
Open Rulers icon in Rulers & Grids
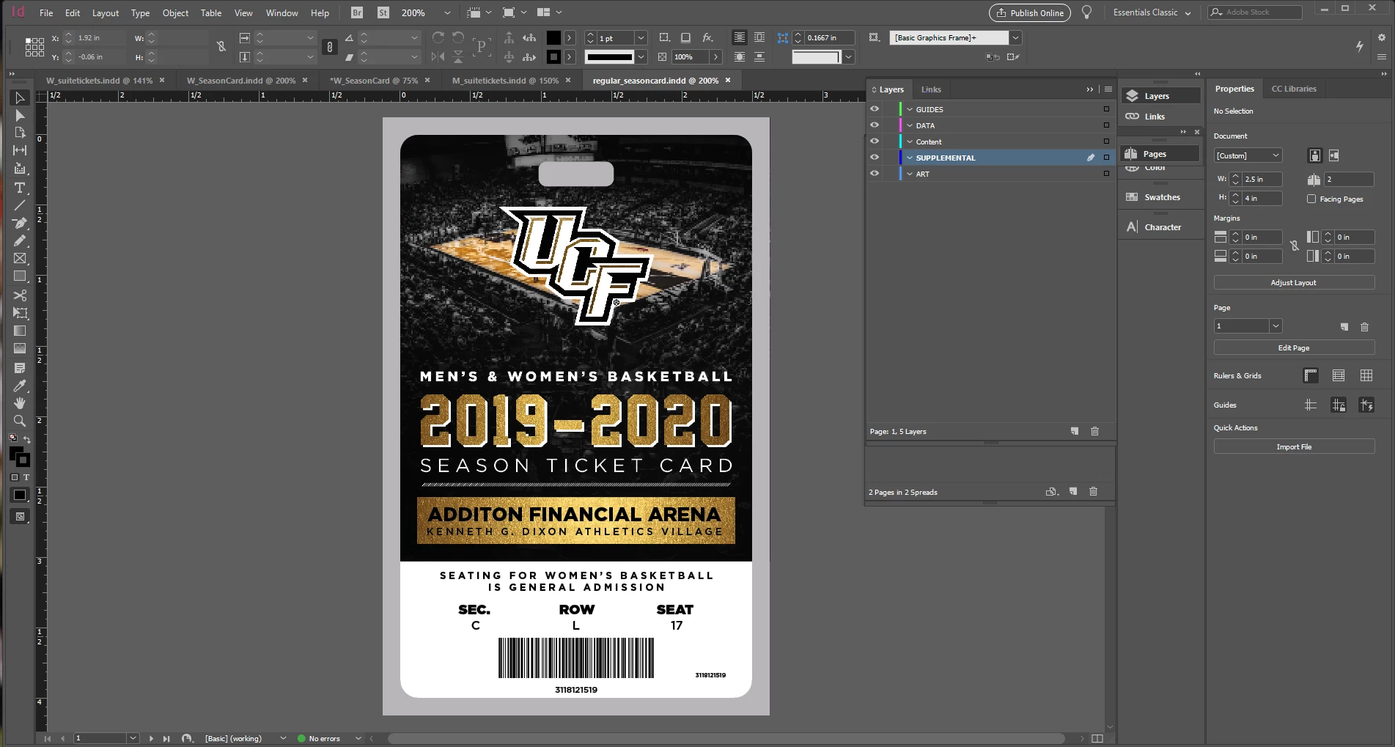pos(1311,375)
